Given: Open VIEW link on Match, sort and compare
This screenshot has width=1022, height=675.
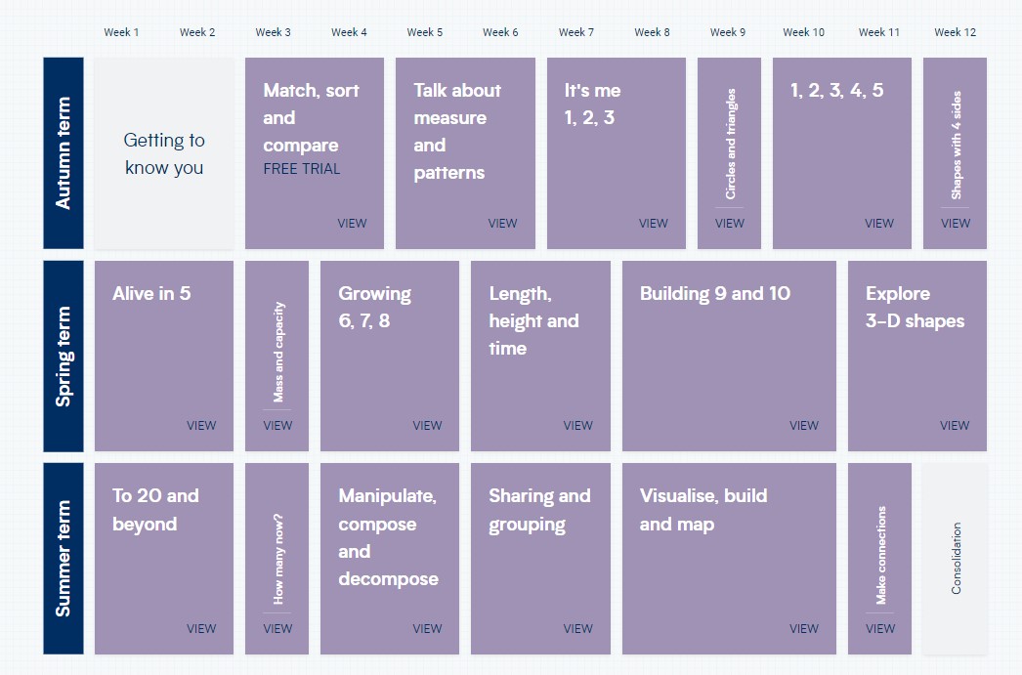Looking at the screenshot, I should [x=352, y=224].
